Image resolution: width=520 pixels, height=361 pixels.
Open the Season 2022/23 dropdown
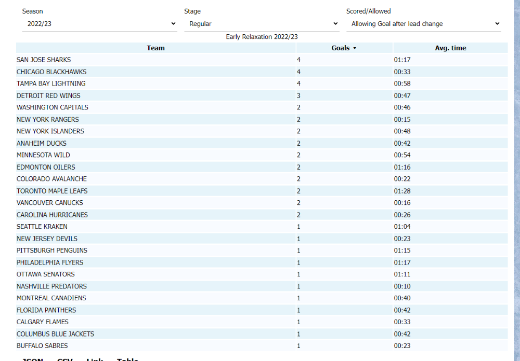(x=99, y=24)
